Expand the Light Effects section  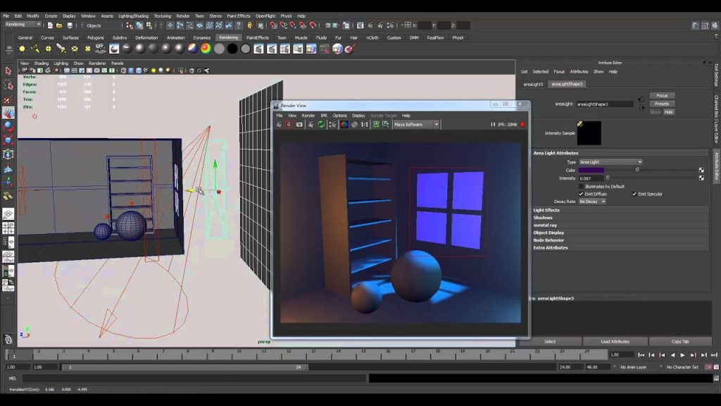621,210
